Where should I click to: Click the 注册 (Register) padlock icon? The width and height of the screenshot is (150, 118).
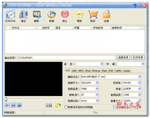click(x=106, y=14)
